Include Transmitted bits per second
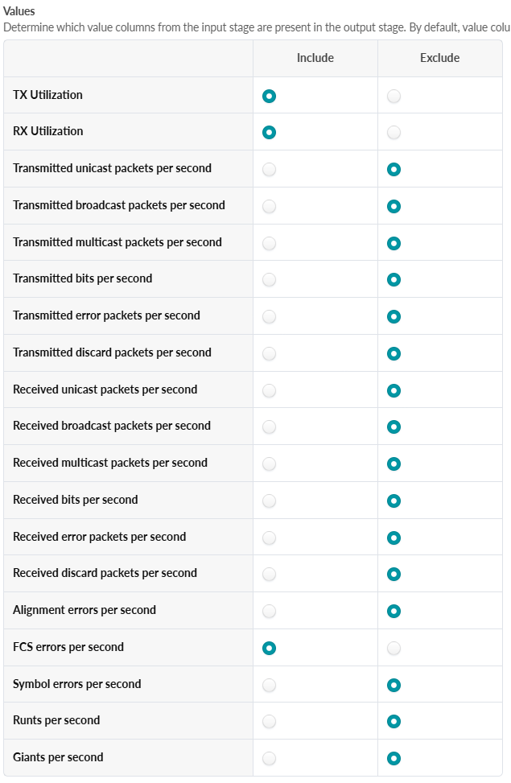The height and width of the screenshot is (783, 511). (269, 280)
